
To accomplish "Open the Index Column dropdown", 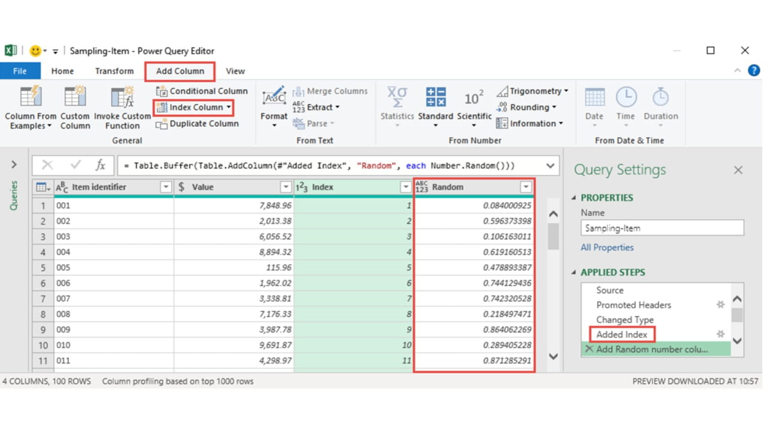I will coord(229,107).
